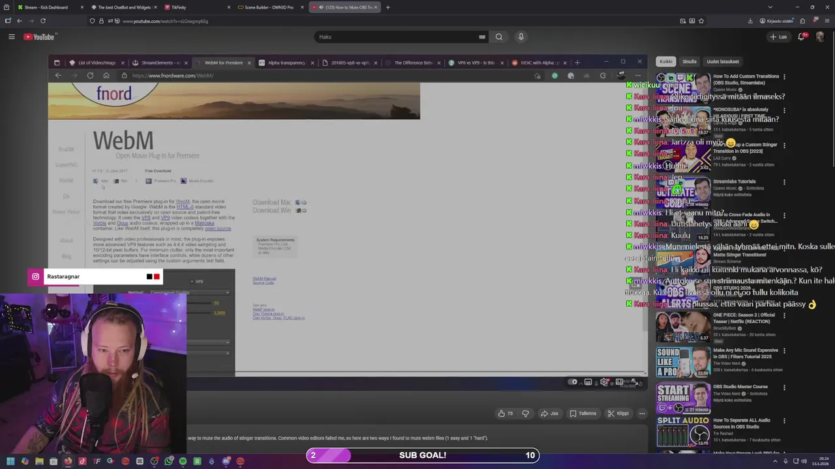This screenshot has width=835, height=469.
Task: Open options for Make Any Mic Sound Expensive
Action: click(784, 350)
